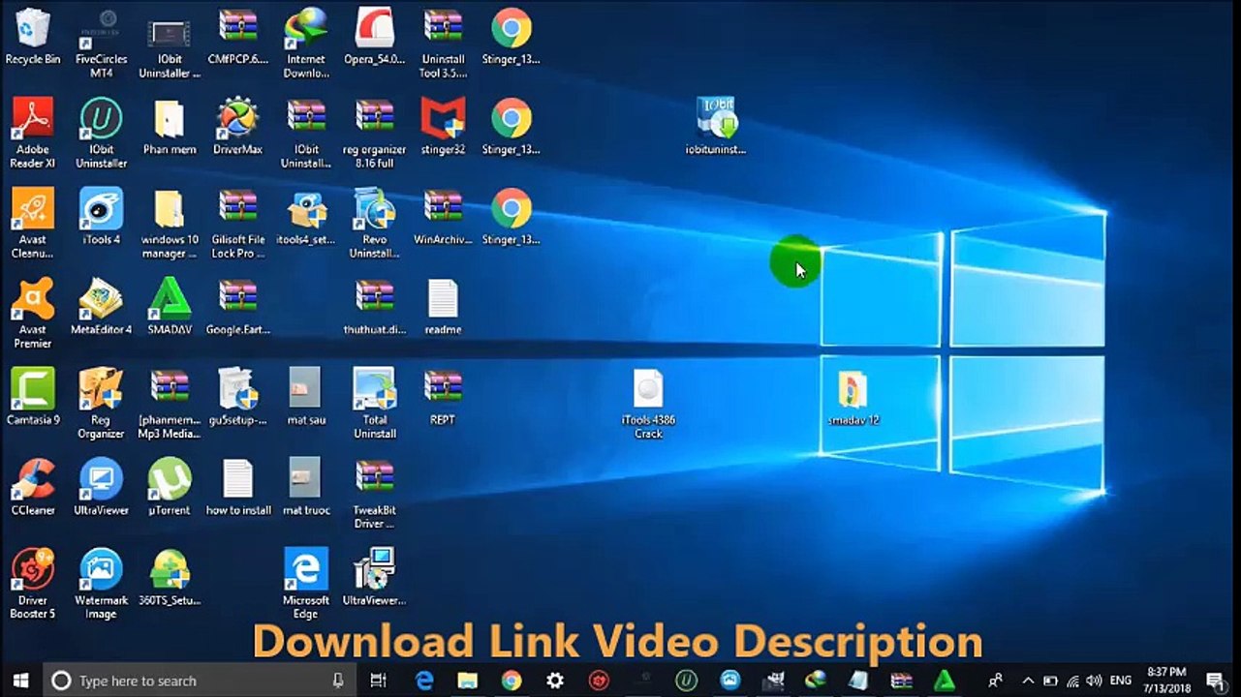Switch the ENG input language indicator
The width and height of the screenshot is (1241, 697).
(1121, 681)
